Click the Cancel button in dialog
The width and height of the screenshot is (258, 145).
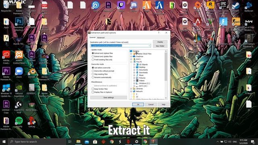click(151, 104)
